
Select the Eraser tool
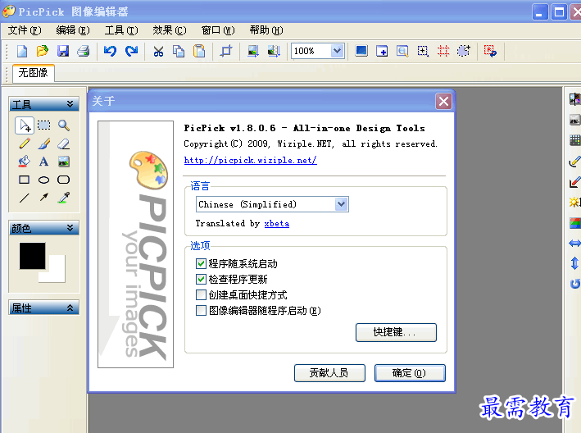tap(64, 144)
